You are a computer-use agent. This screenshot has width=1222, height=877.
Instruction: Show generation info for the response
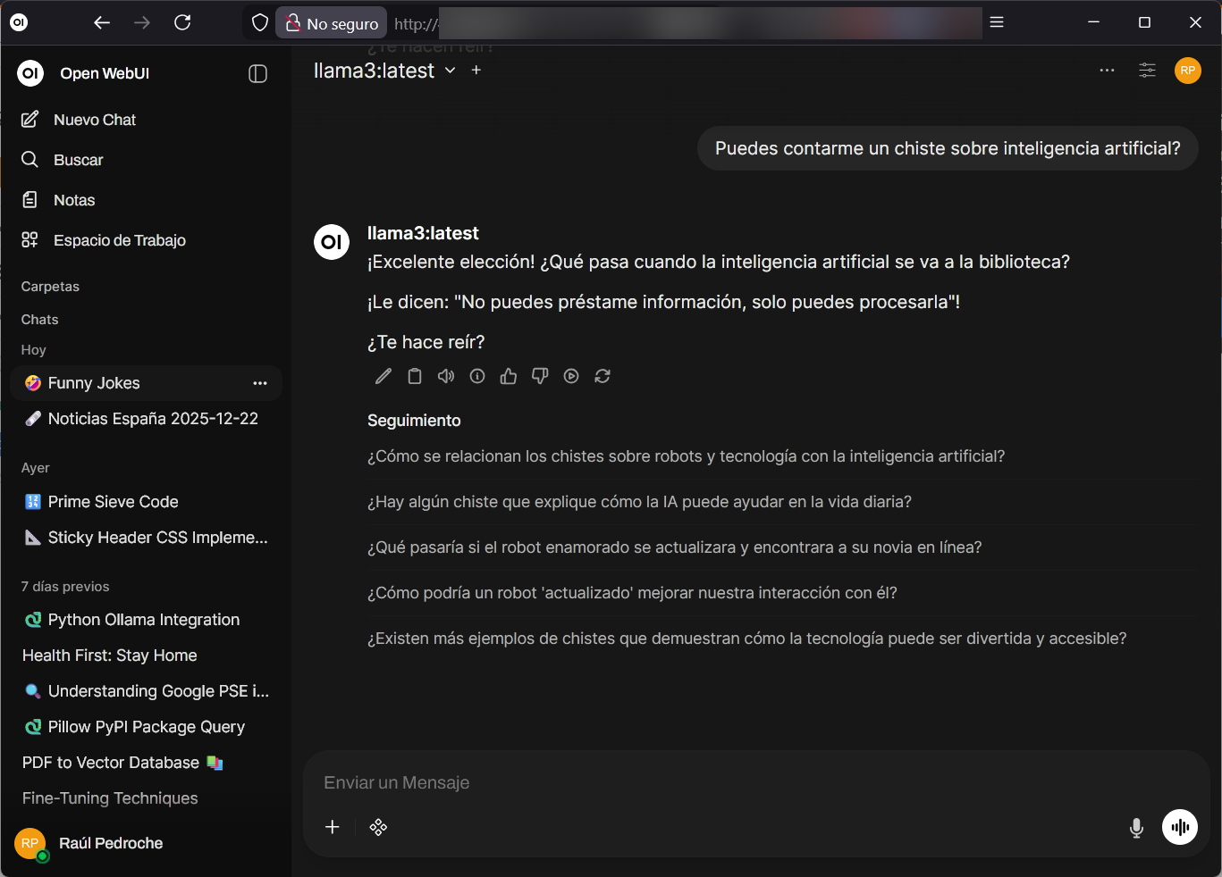pos(477,376)
